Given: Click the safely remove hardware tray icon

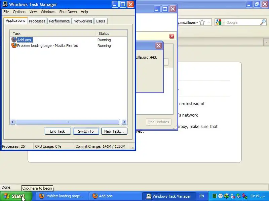Looking at the screenshot, I should [x=238, y=196].
